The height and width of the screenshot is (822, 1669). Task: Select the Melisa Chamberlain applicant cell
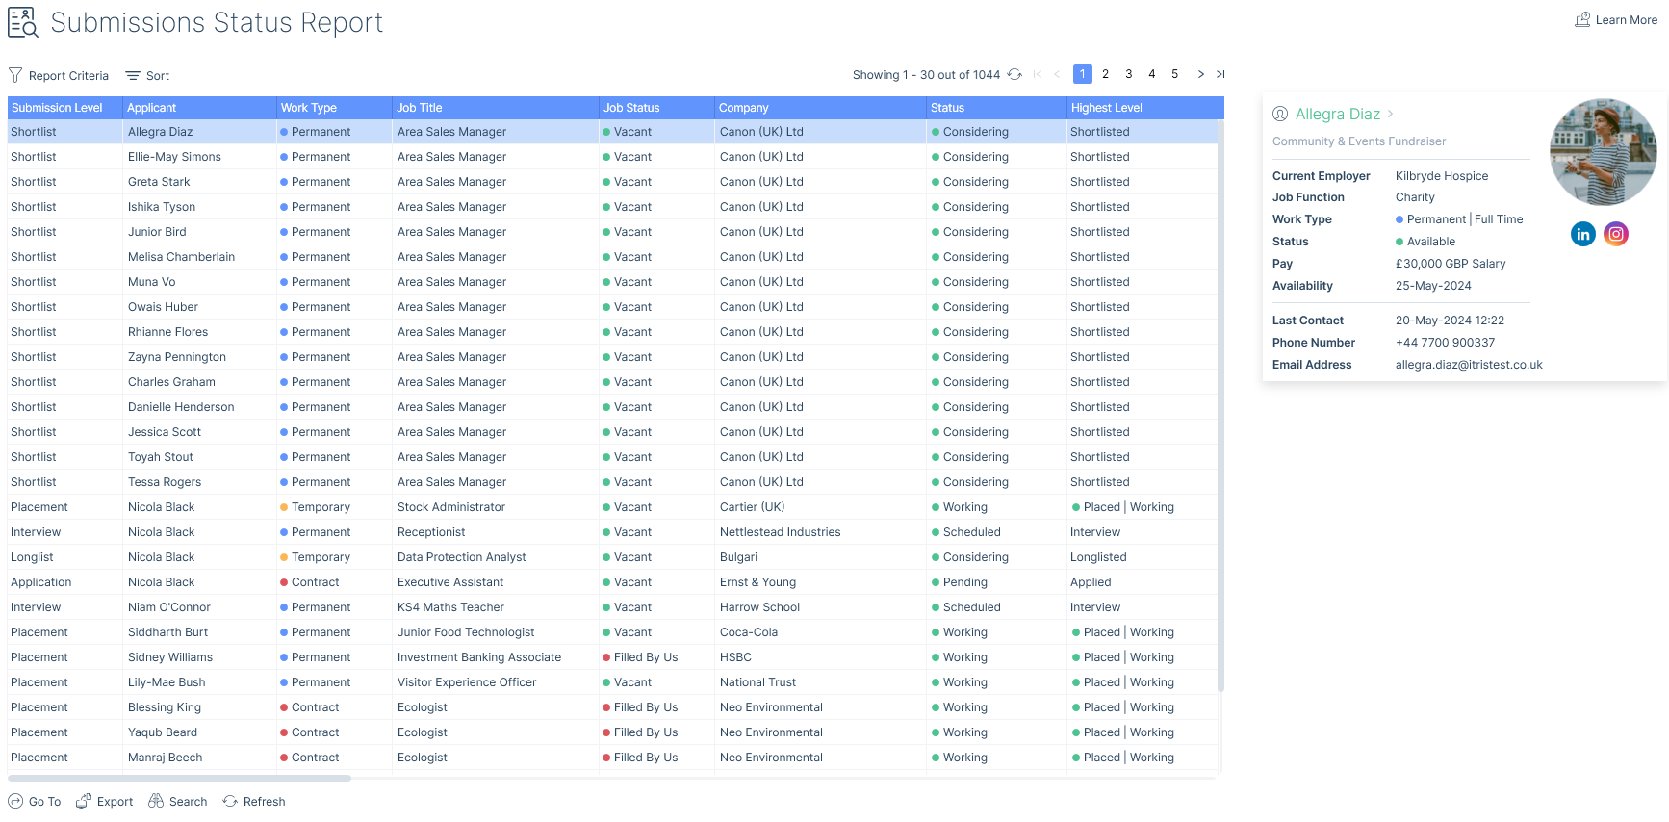coord(200,257)
